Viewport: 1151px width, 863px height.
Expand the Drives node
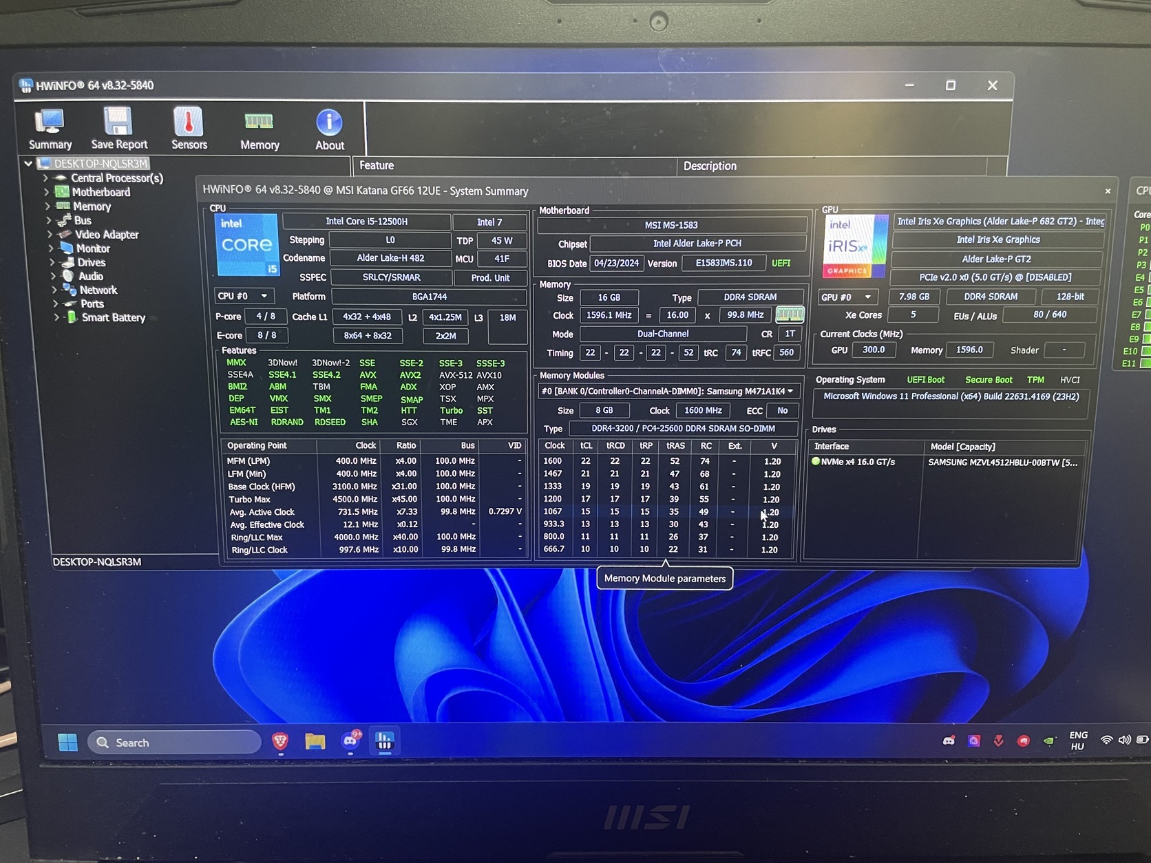(52, 262)
